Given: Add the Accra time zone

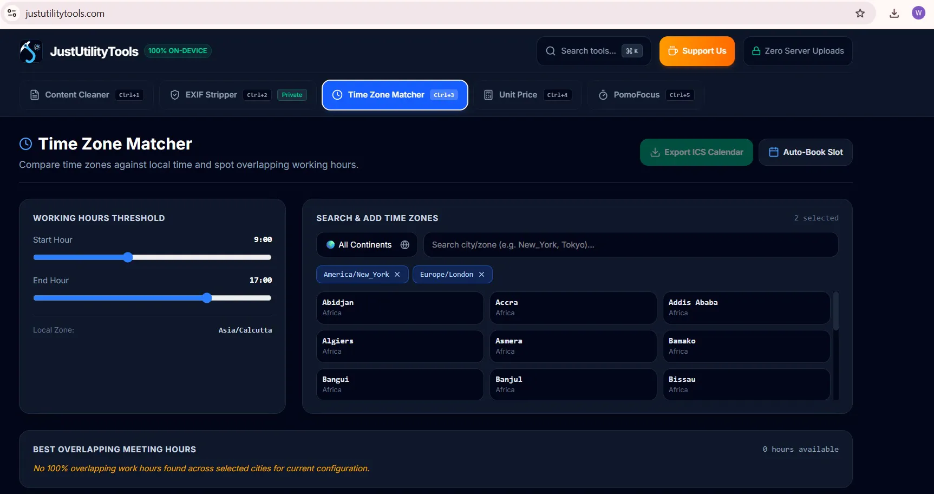Looking at the screenshot, I should click(573, 308).
